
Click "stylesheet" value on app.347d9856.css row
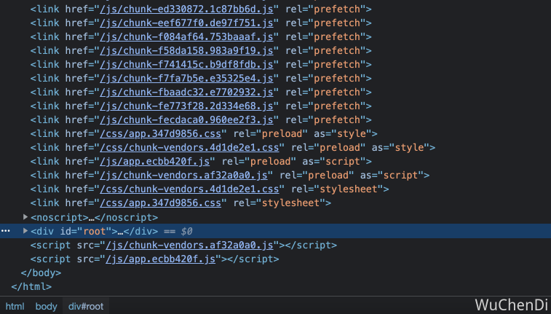290,203
